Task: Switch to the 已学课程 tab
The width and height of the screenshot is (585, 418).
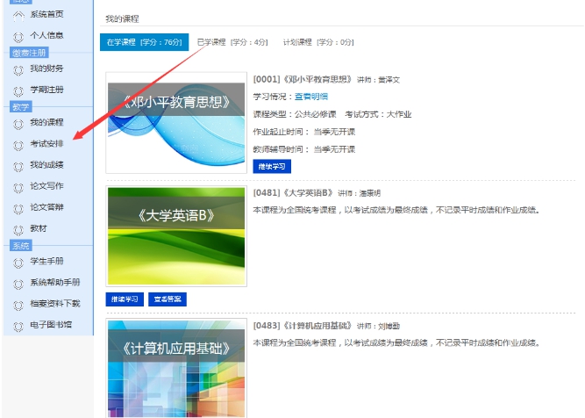Action: click(232, 42)
